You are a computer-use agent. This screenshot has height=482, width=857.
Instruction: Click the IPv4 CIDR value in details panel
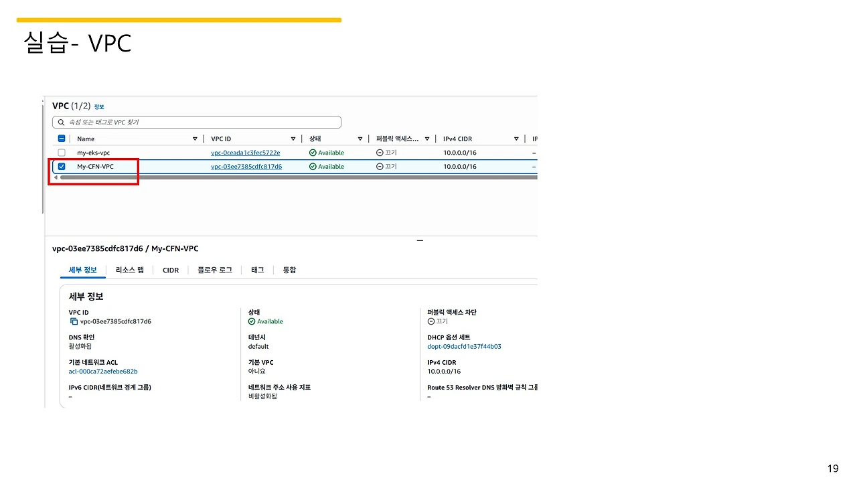[x=444, y=372]
